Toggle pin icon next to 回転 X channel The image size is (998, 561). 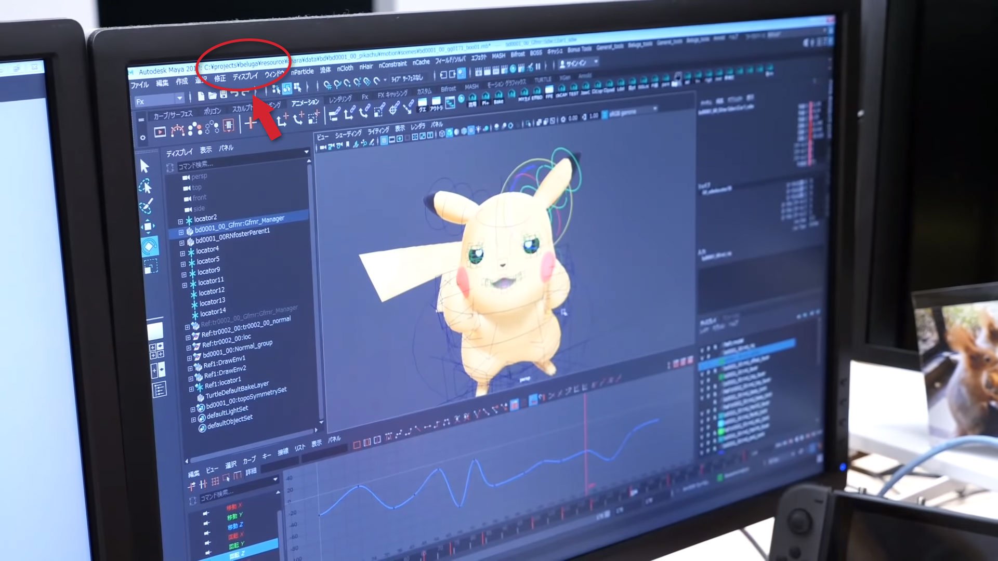pyautogui.click(x=207, y=543)
